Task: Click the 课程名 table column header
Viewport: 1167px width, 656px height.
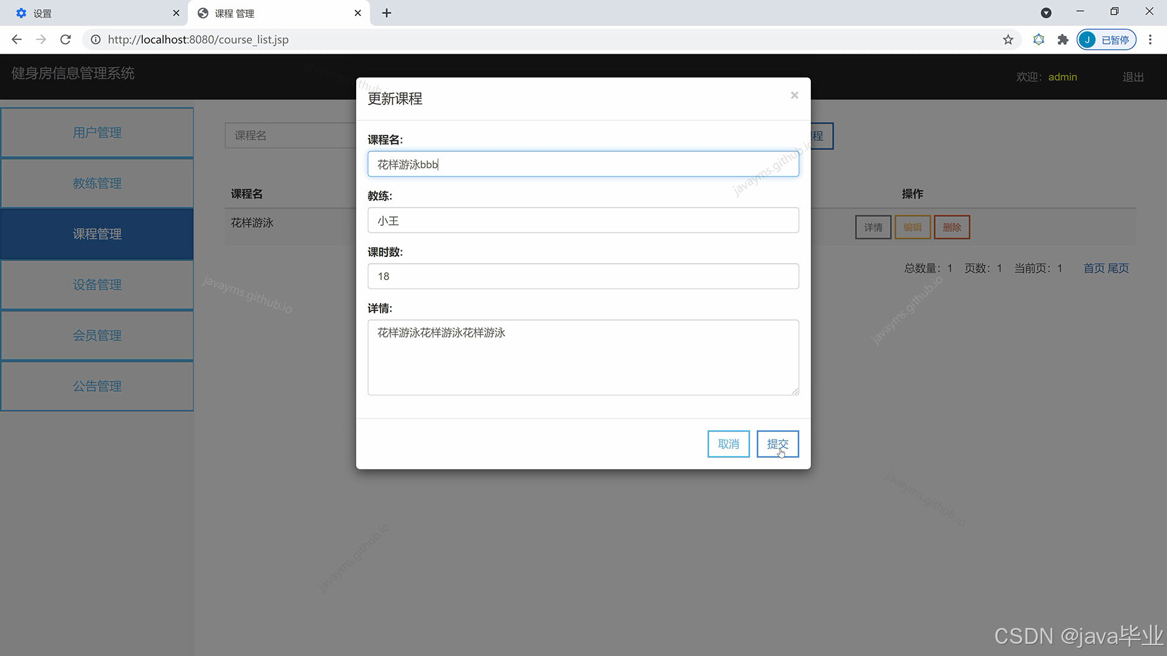Action: pyautogui.click(x=247, y=194)
